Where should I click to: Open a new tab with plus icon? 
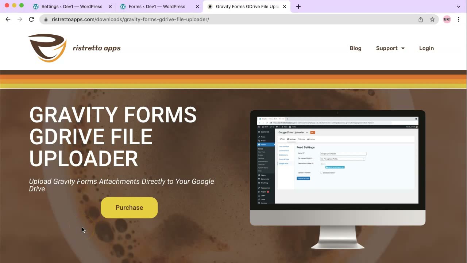[x=298, y=7]
